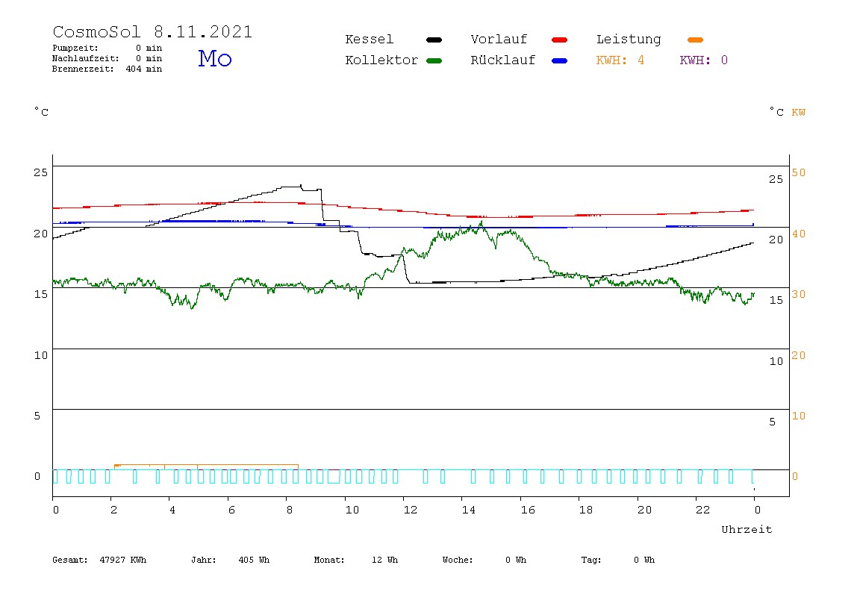
Task: Click hour "22" on the Uhrzeit axis
Action: pos(703,510)
